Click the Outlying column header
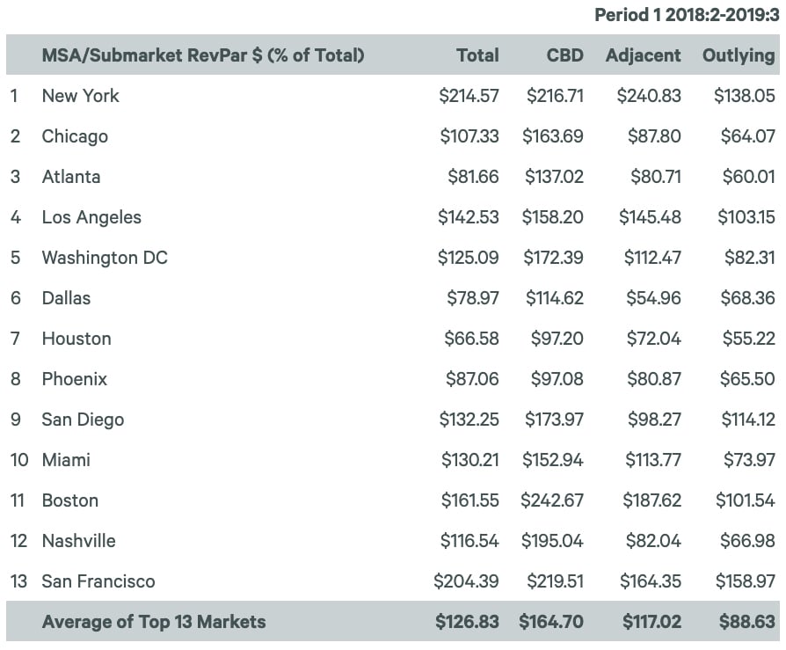The image size is (786, 650). coord(739,55)
